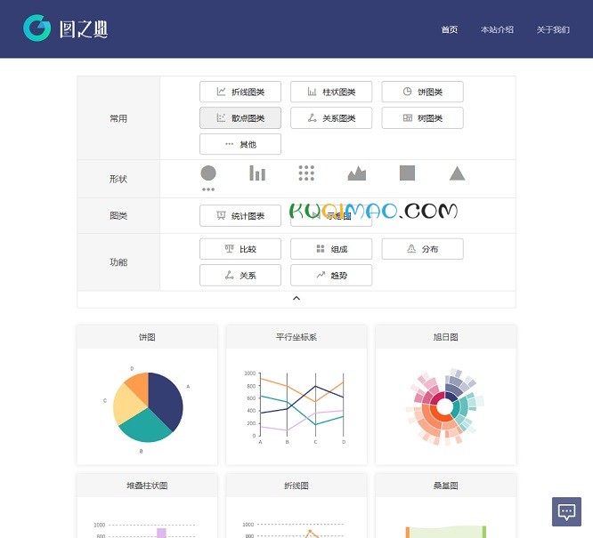Click the 形状 row label
This screenshot has width=593, height=538.
tap(118, 179)
